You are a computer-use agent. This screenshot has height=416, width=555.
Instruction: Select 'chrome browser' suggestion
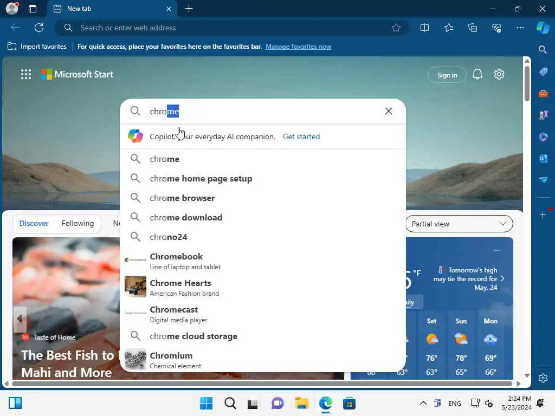coord(263,198)
